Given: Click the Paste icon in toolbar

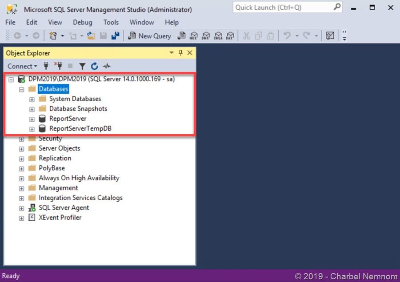Looking at the screenshot, I should pyautogui.click(x=270, y=36).
